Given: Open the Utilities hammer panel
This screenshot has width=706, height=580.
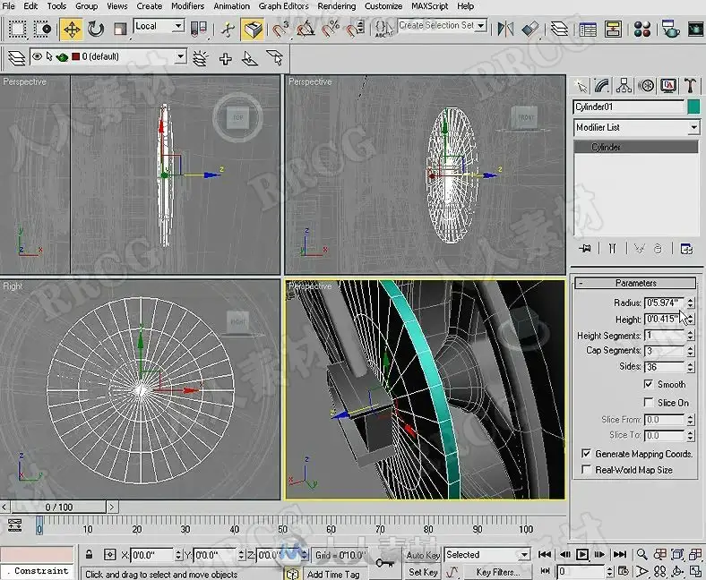Looking at the screenshot, I should pyautogui.click(x=690, y=86).
